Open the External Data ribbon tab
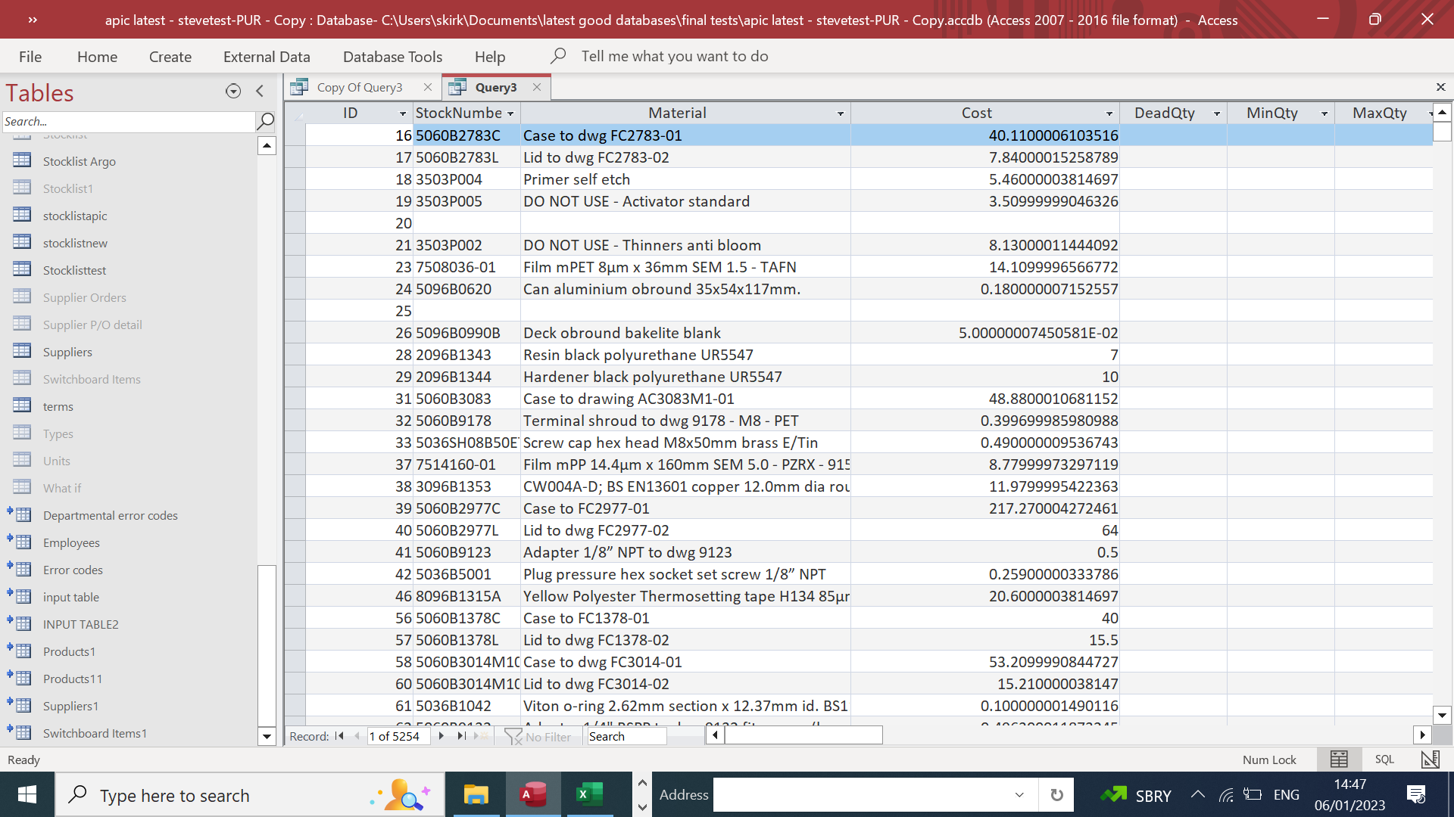1454x817 pixels. coord(267,57)
